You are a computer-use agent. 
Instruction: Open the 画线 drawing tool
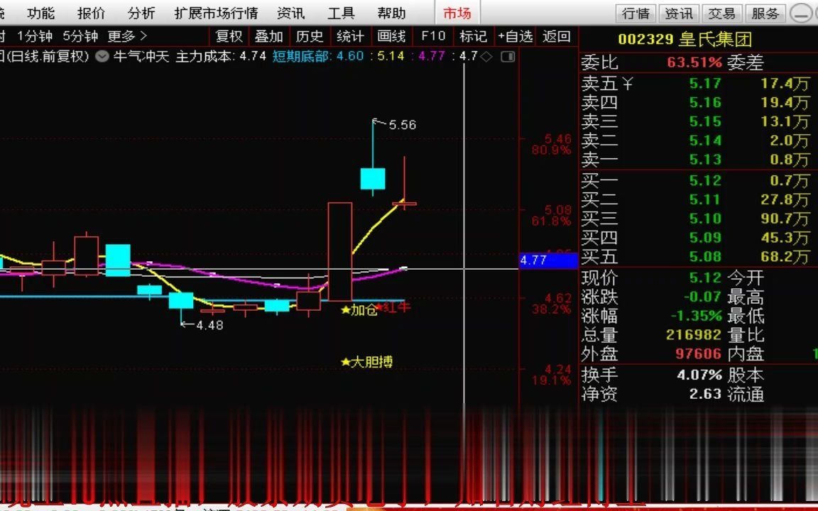(x=391, y=37)
